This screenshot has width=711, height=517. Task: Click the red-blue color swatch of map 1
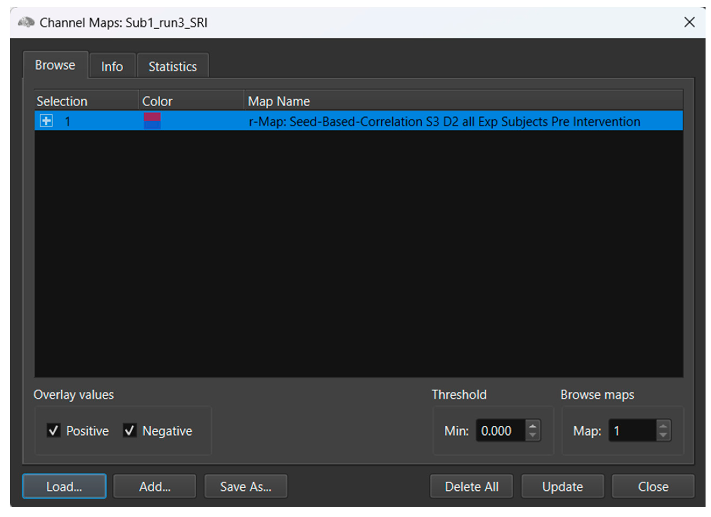click(x=152, y=121)
